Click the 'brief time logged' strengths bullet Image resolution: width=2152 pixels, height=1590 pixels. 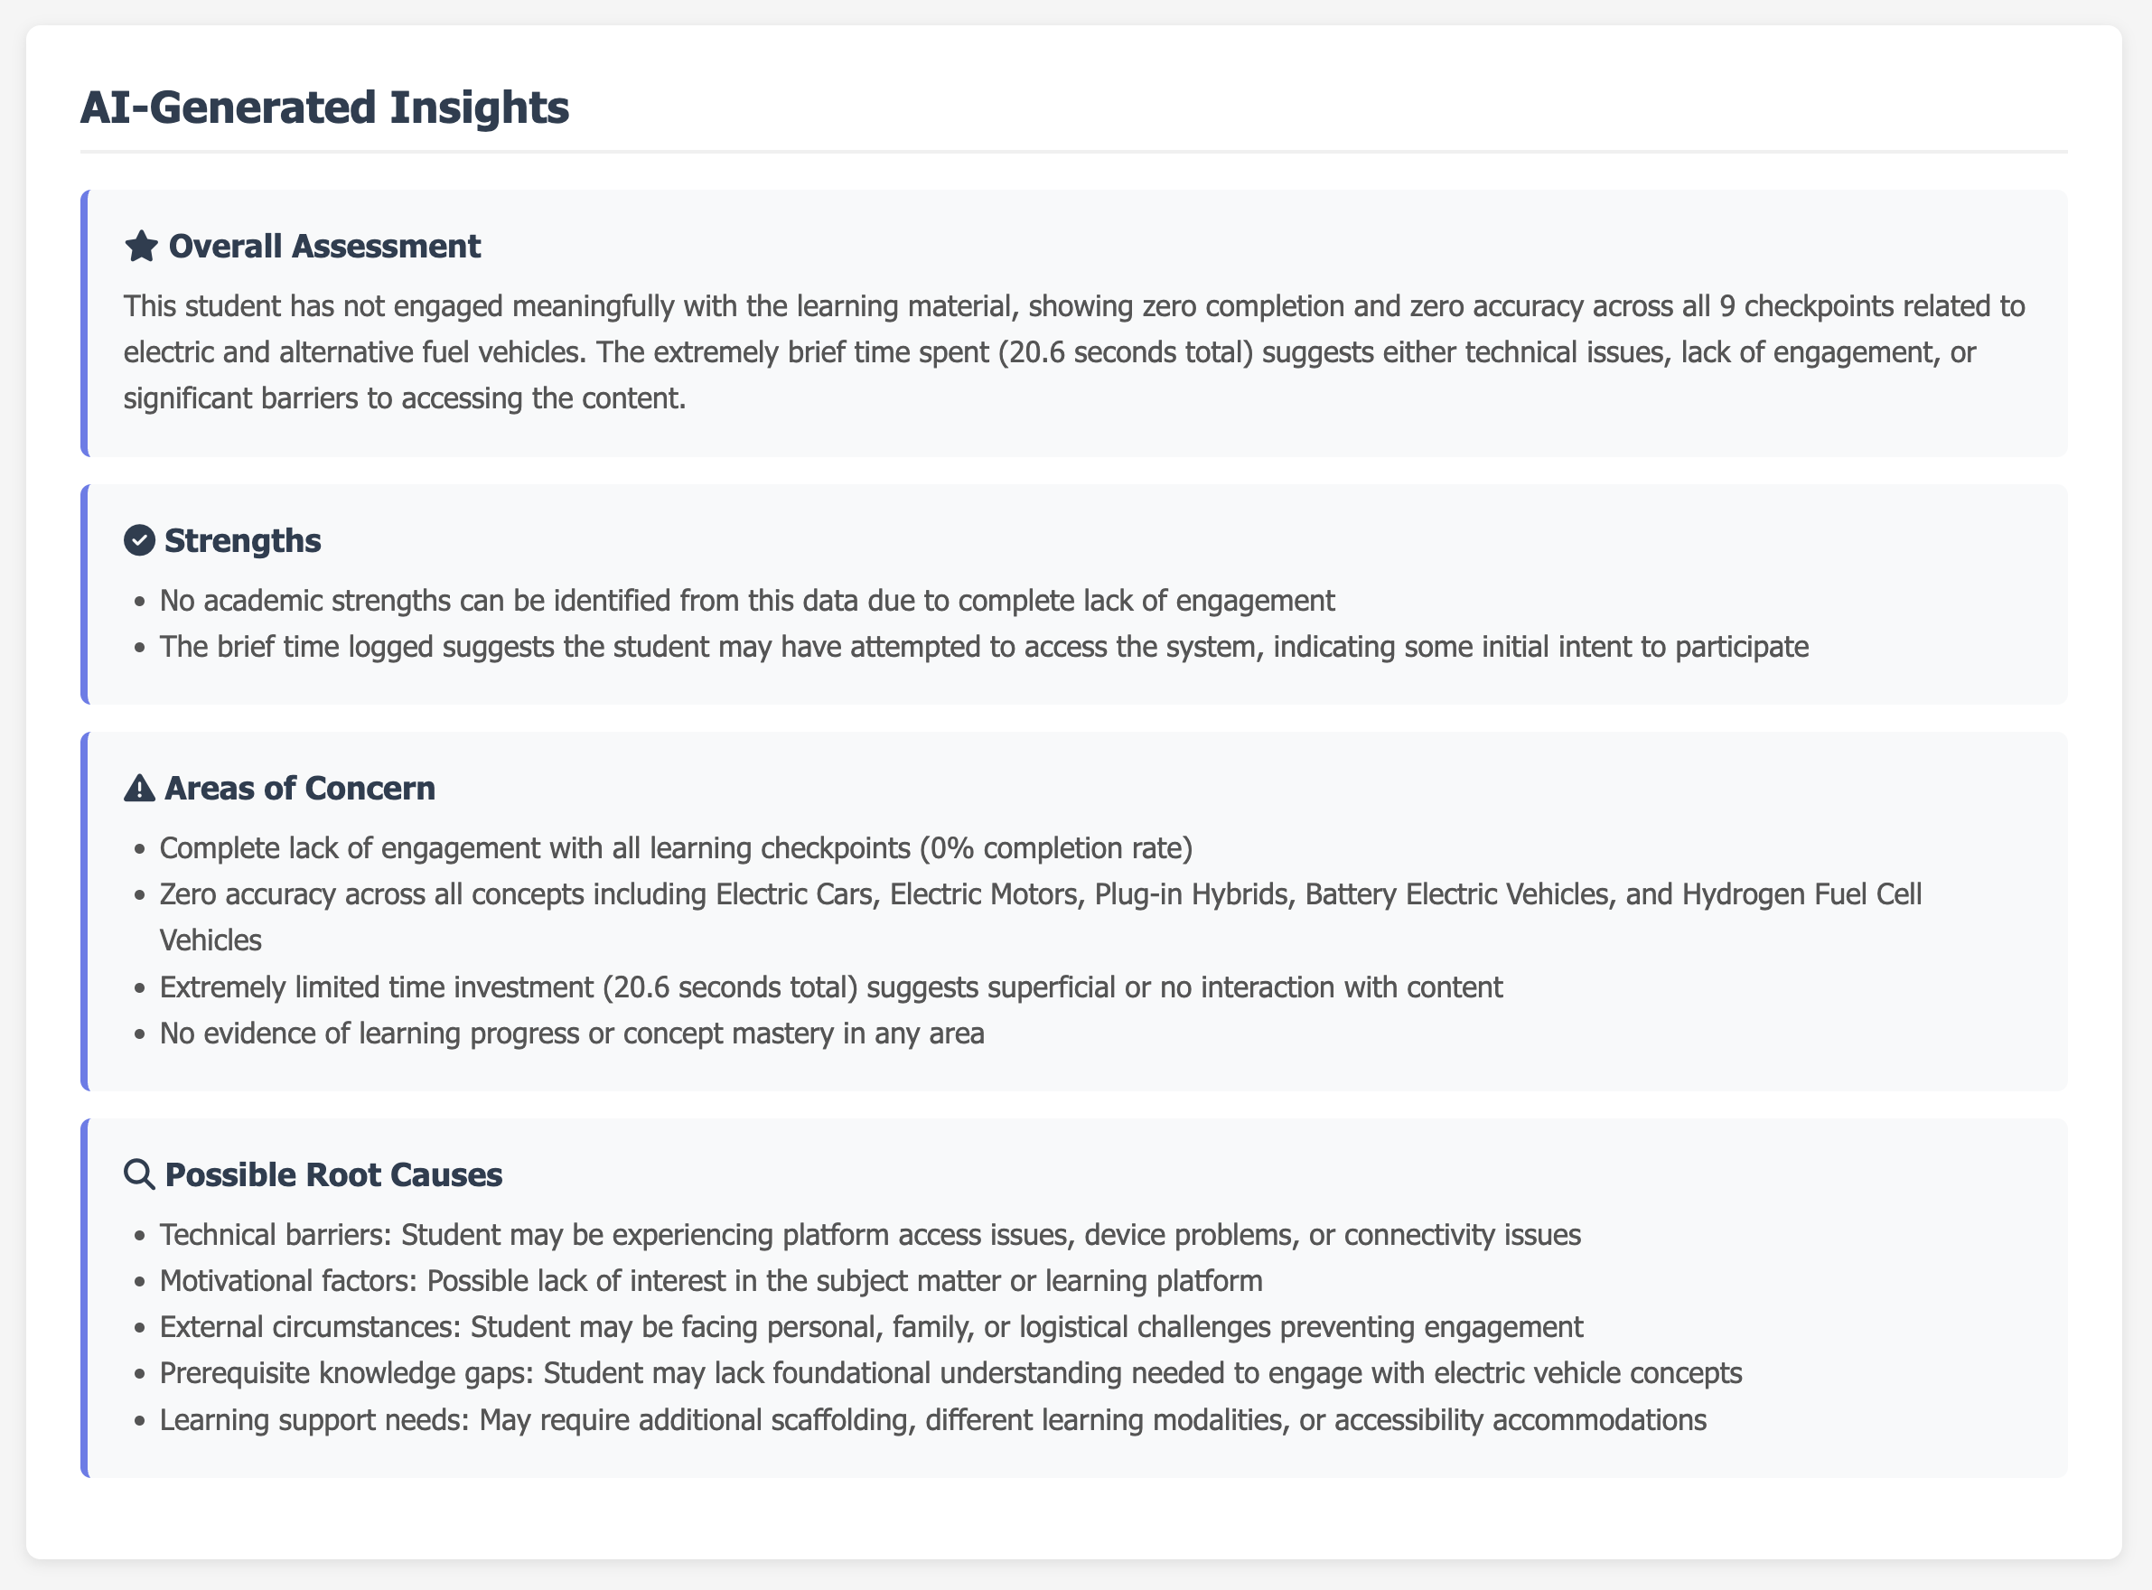(x=983, y=647)
